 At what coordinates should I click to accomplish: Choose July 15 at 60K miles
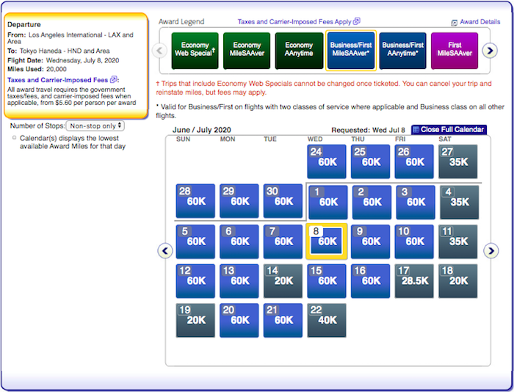(327, 281)
